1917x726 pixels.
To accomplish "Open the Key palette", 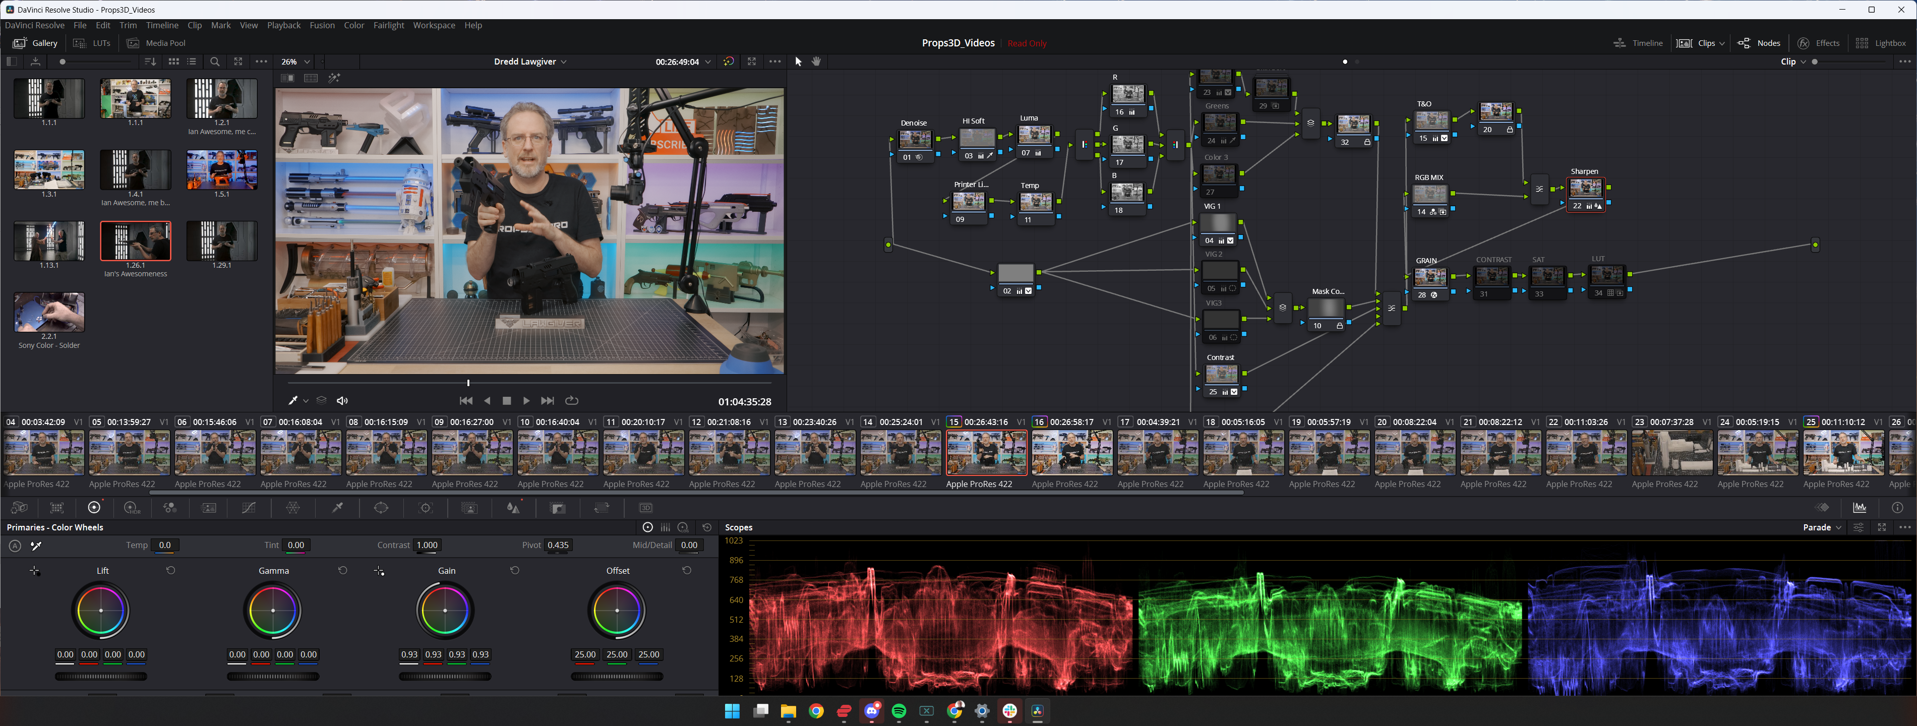I will [x=558, y=507].
